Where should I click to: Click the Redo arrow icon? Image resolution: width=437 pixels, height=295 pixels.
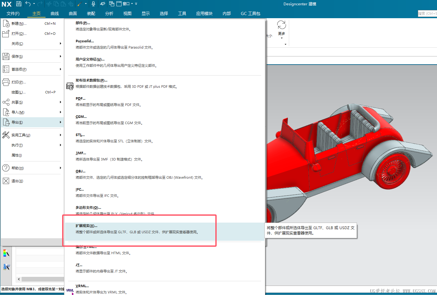(x=40, y=4)
